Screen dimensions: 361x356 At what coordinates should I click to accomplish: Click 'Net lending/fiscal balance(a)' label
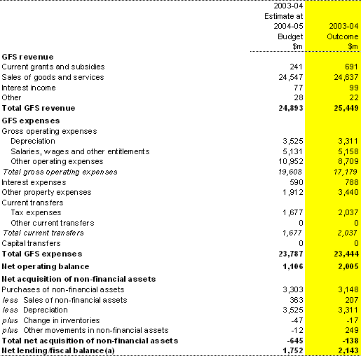58,350
